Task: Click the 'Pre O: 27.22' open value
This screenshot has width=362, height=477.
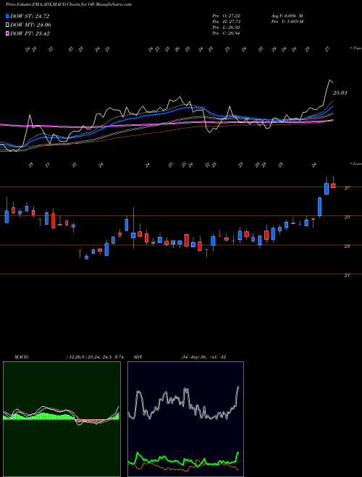Action: click(227, 15)
